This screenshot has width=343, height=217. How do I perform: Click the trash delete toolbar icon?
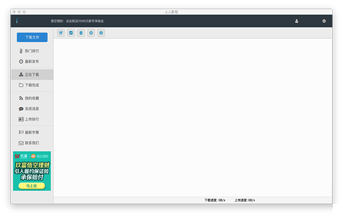(x=81, y=33)
